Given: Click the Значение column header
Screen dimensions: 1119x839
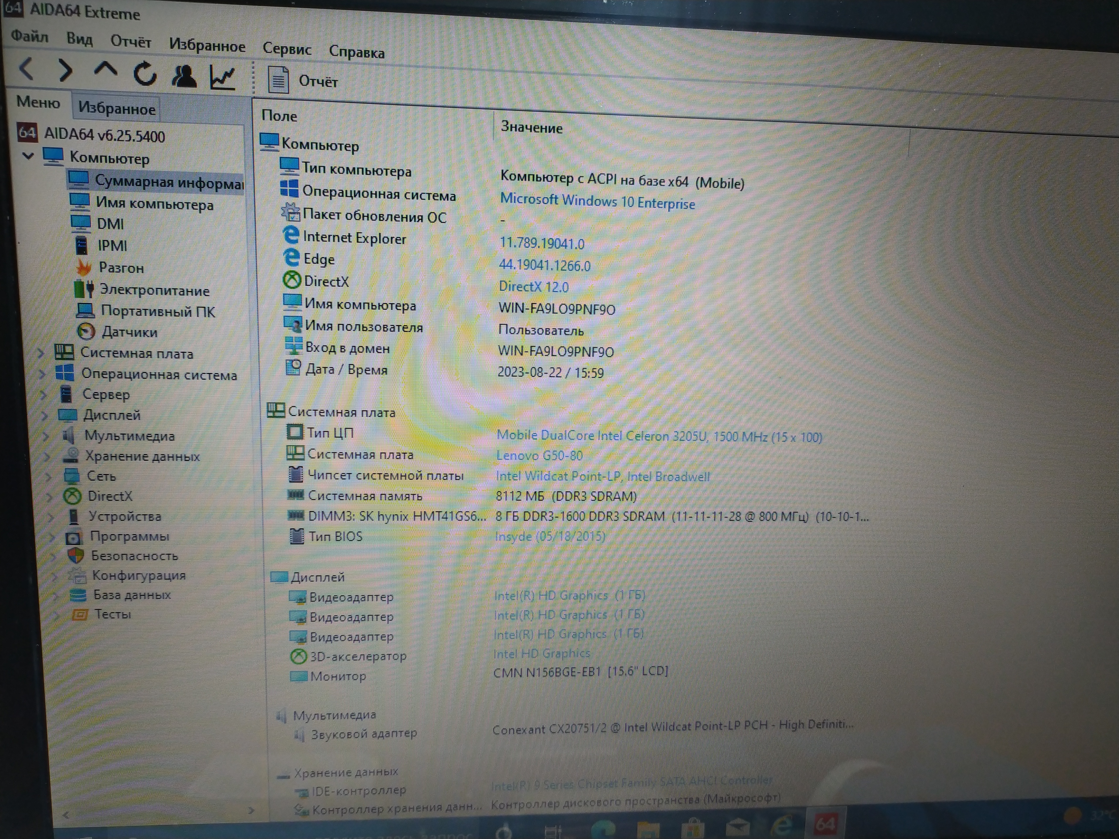Looking at the screenshot, I should [531, 127].
